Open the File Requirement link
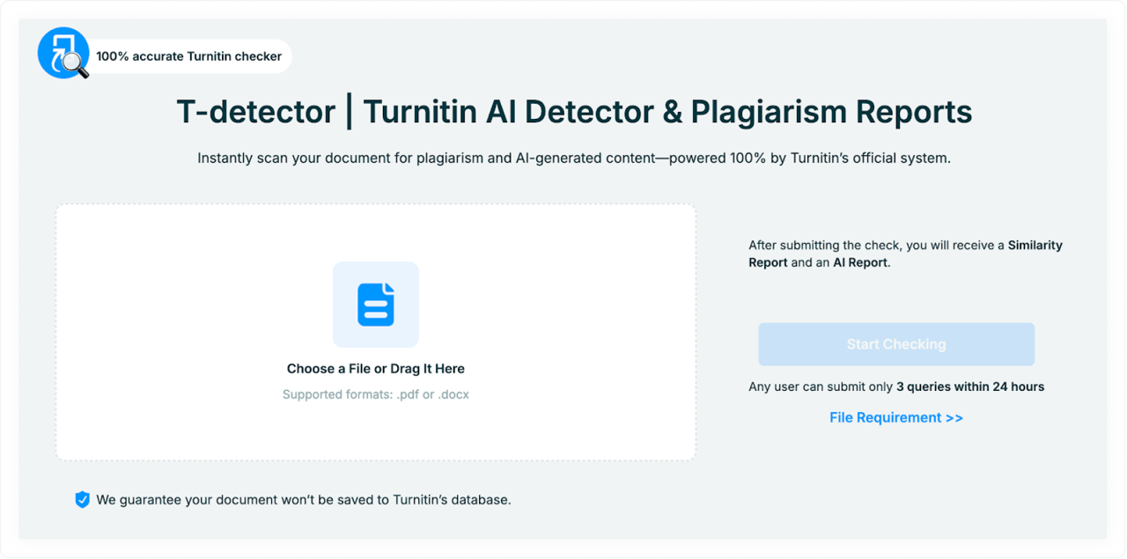1127x559 pixels. pyautogui.click(x=896, y=416)
